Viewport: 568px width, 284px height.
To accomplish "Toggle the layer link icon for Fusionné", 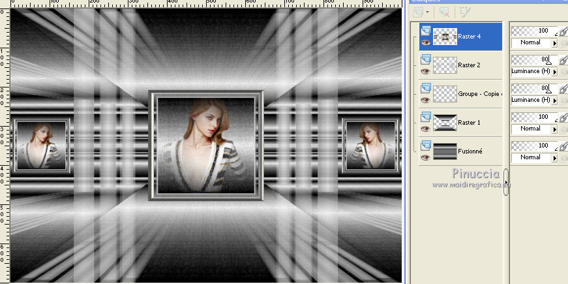I will click(563, 146).
